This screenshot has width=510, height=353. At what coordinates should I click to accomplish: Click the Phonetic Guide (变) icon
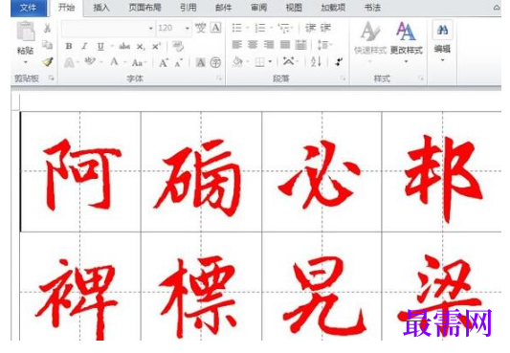[200, 28]
